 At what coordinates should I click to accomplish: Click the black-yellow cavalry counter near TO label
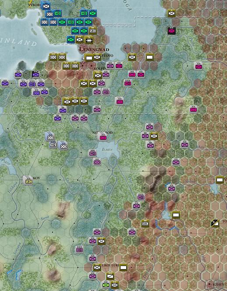[x=215, y=223]
